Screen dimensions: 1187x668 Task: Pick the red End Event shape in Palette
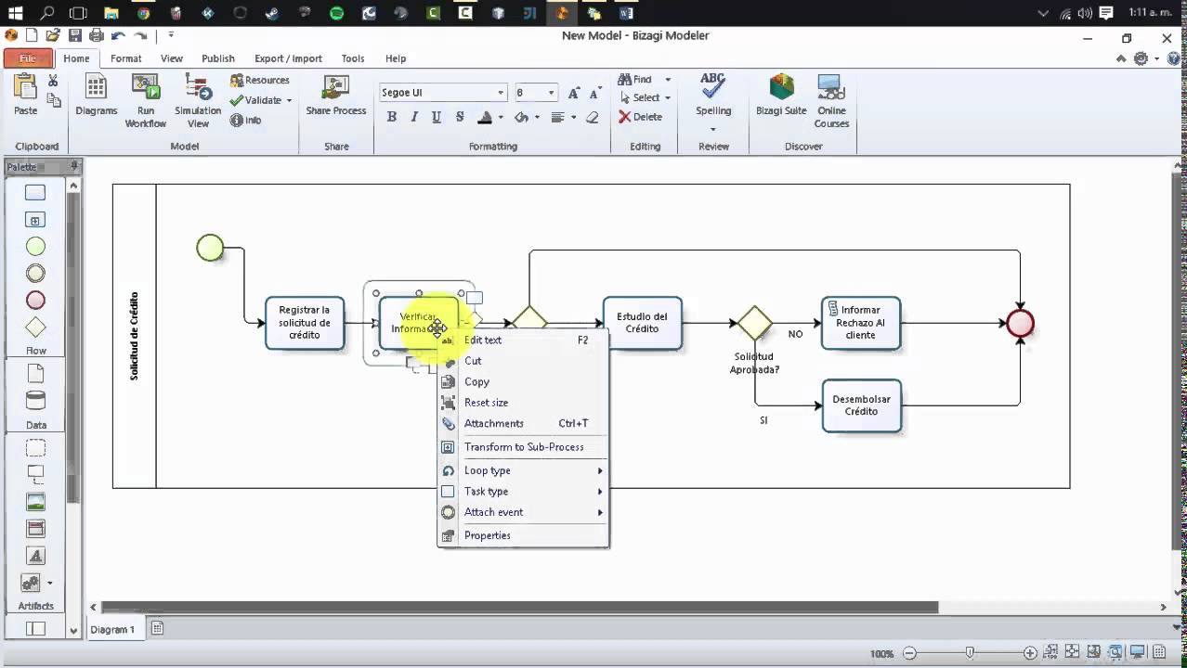[x=35, y=301]
